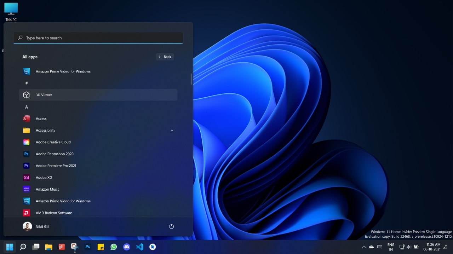The width and height of the screenshot is (453, 254).
Task: Click the network icon in system tray
Action: click(402, 247)
